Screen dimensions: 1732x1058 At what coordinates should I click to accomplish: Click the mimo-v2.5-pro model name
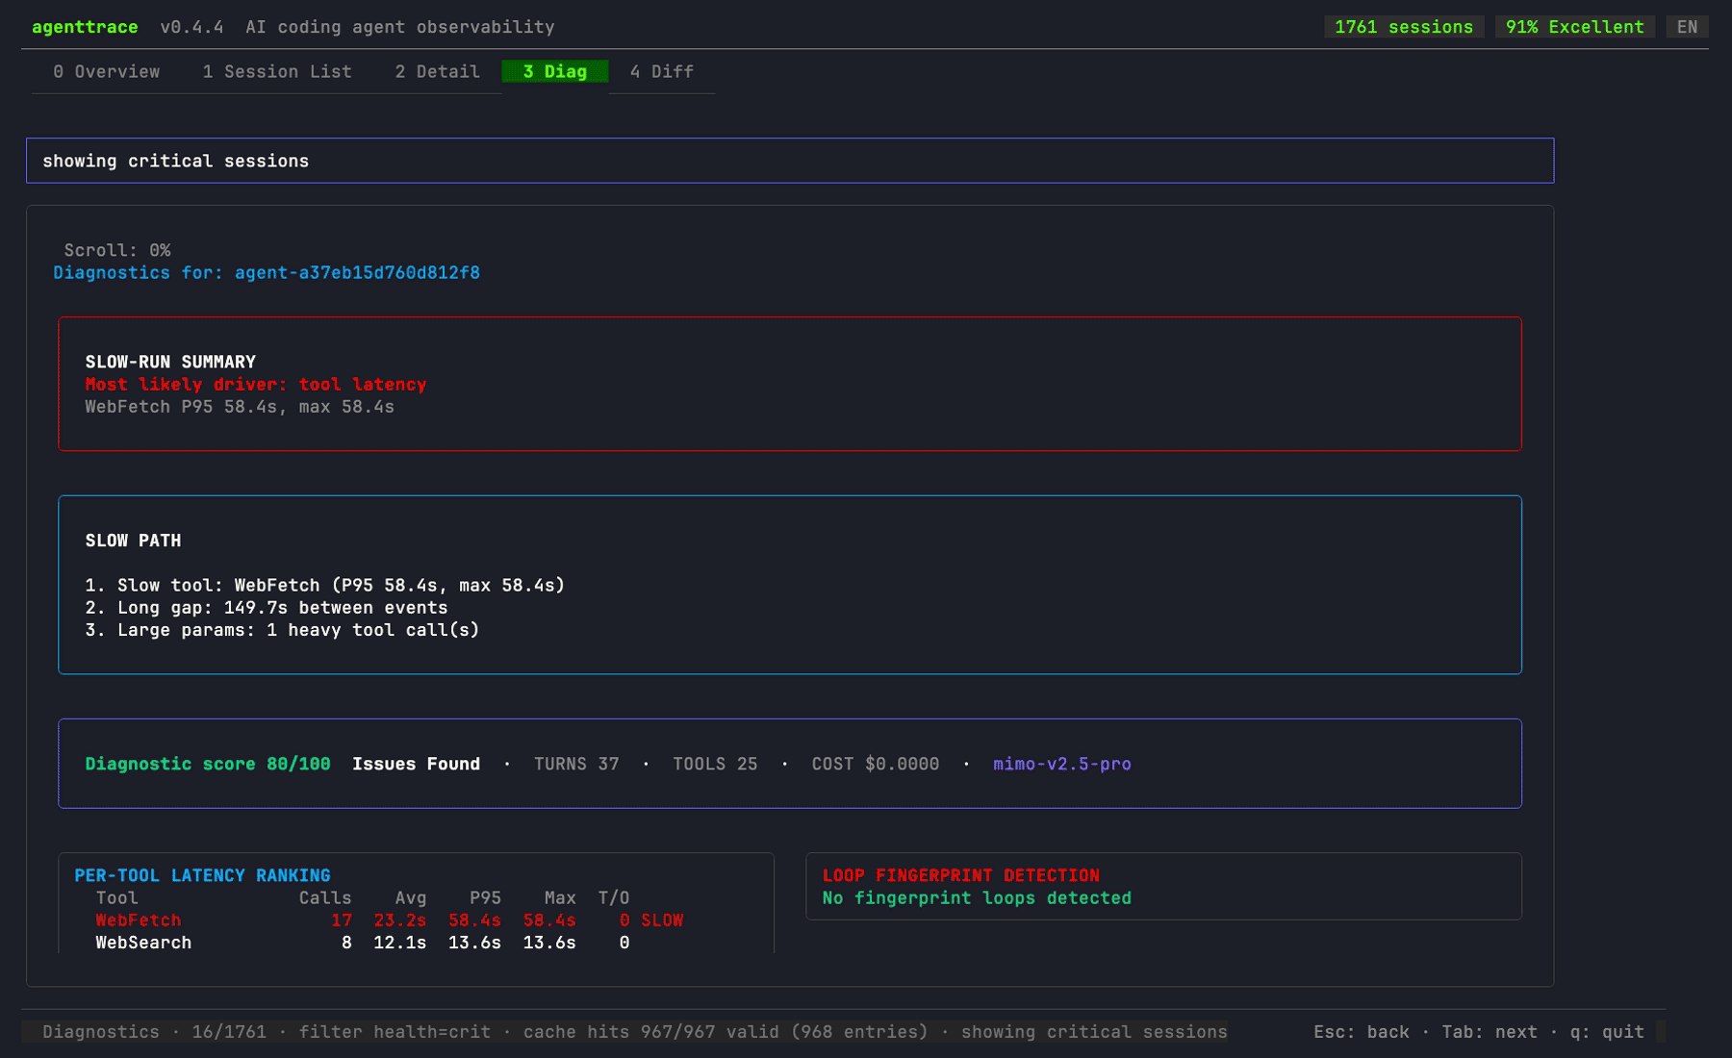[x=1062, y=764]
